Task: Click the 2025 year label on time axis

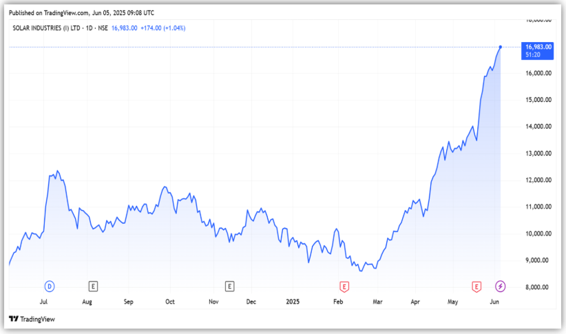Action: coord(293,302)
